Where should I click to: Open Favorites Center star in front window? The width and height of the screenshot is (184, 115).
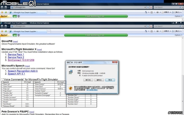pyautogui.click(x=2, y=31)
